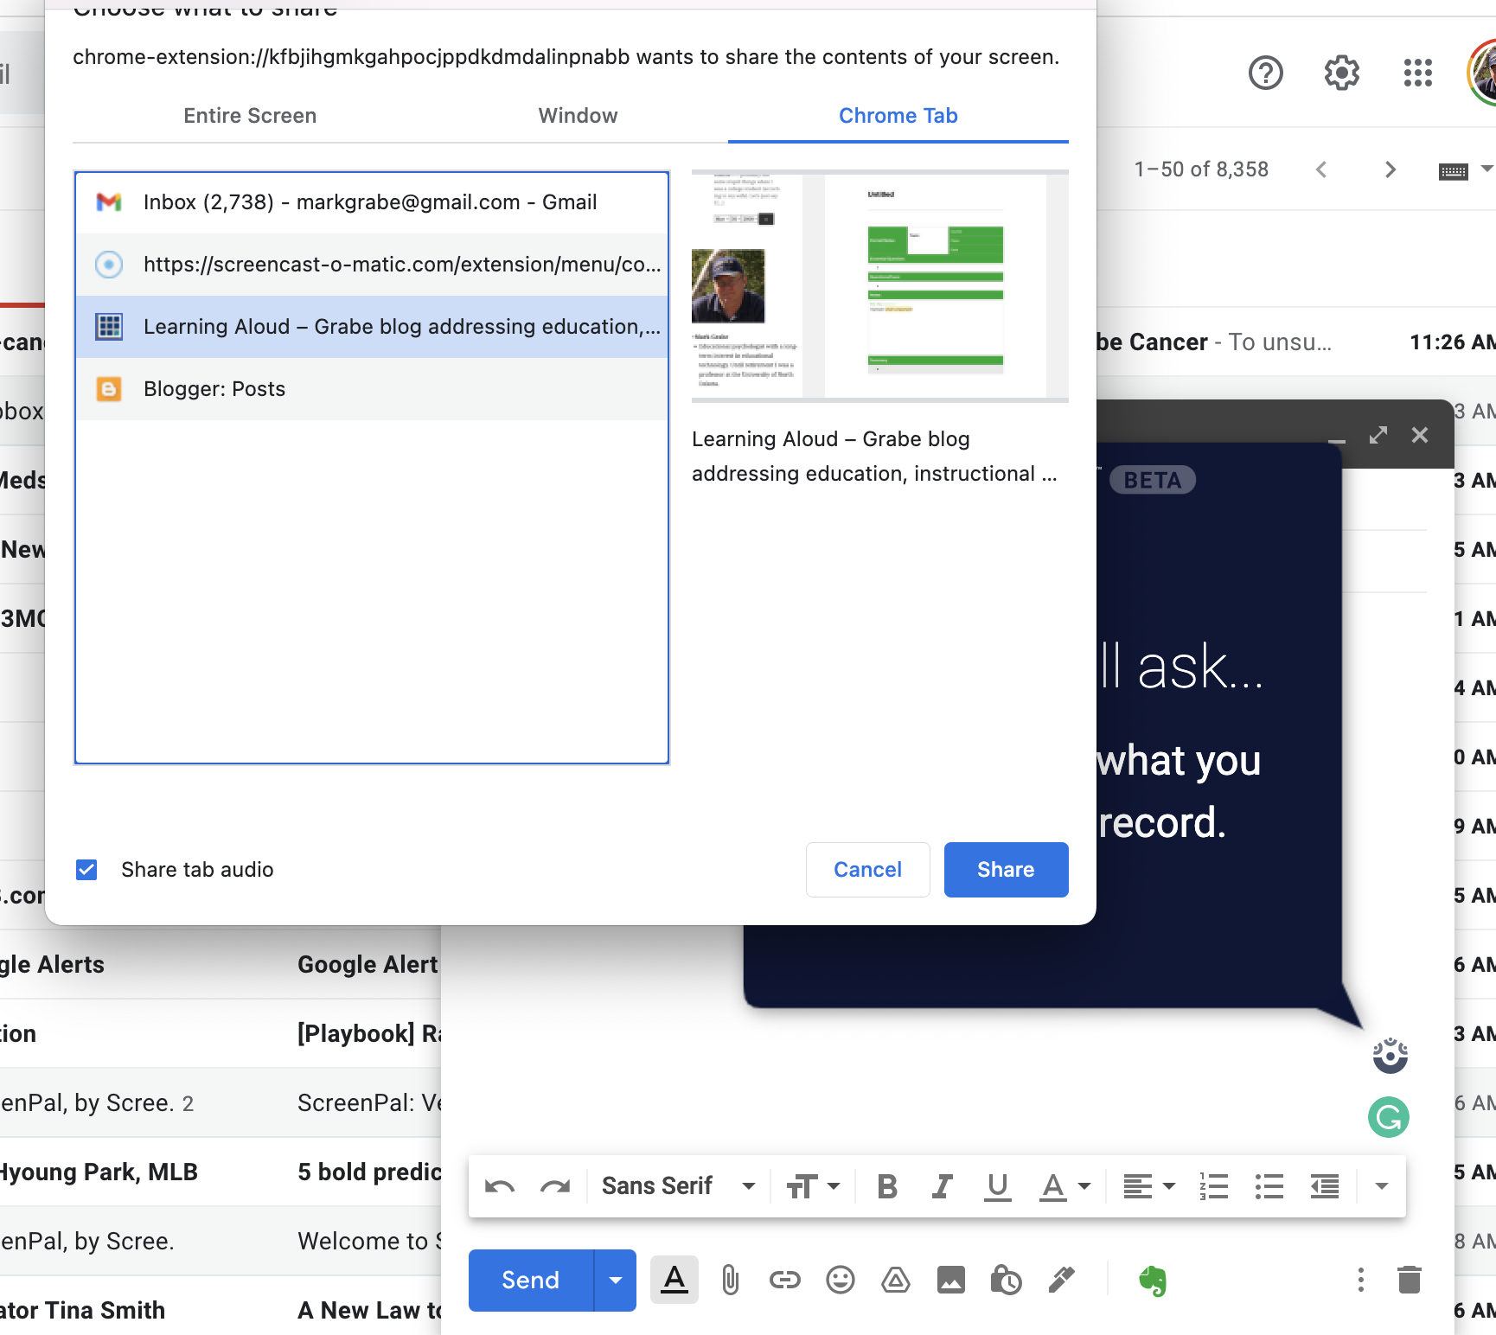Viewport: 1496px width, 1335px height.
Task: Open Gmail settings gear
Action: click(x=1341, y=73)
